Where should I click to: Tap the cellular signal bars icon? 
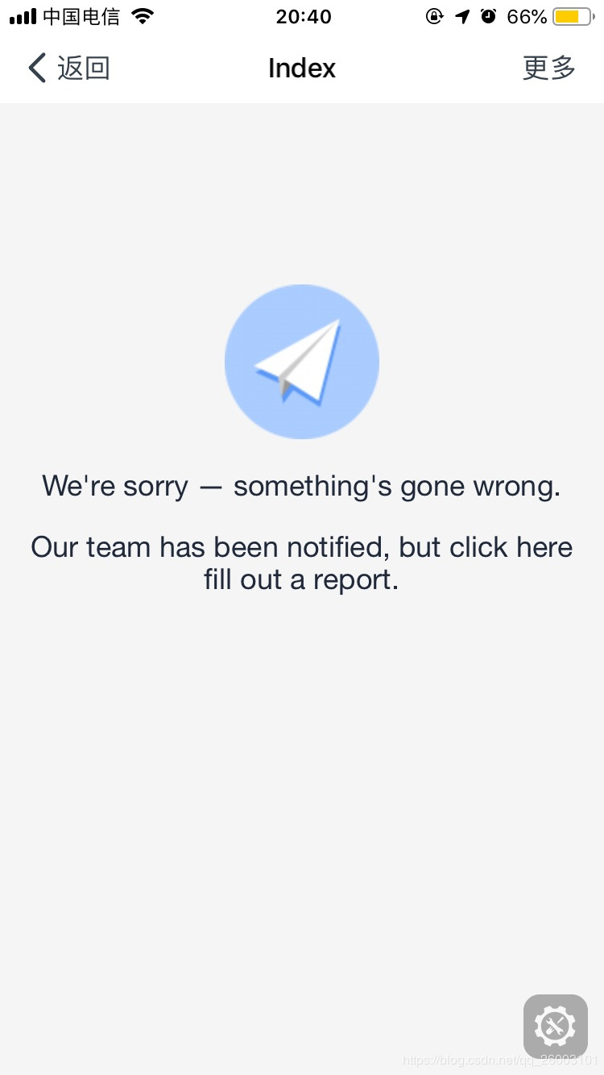(23, 16)
